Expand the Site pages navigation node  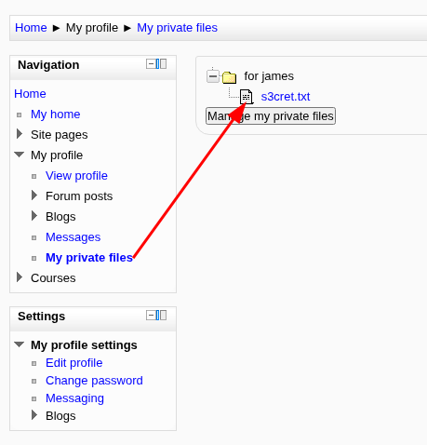(20, 134)
